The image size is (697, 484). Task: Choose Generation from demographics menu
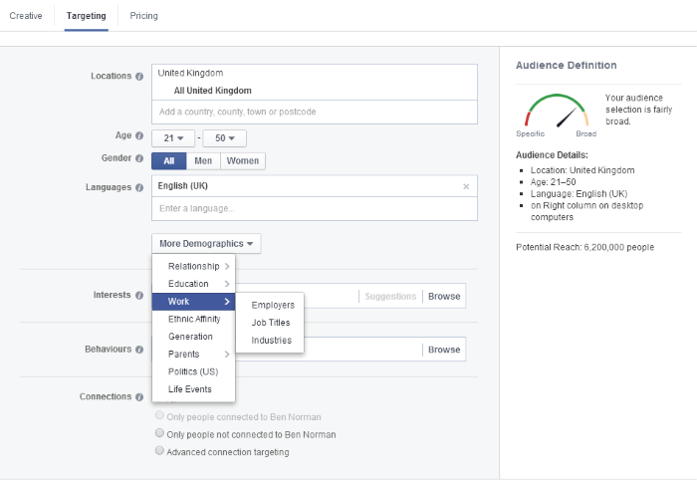193,337
